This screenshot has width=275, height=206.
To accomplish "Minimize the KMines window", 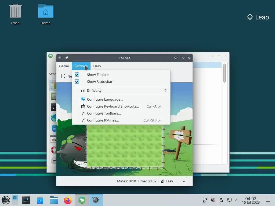I will (176, 58).
